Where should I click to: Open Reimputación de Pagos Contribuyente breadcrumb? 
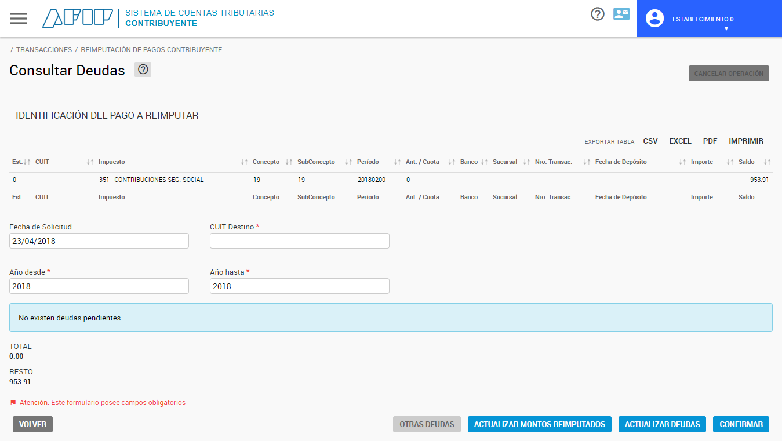151,50
